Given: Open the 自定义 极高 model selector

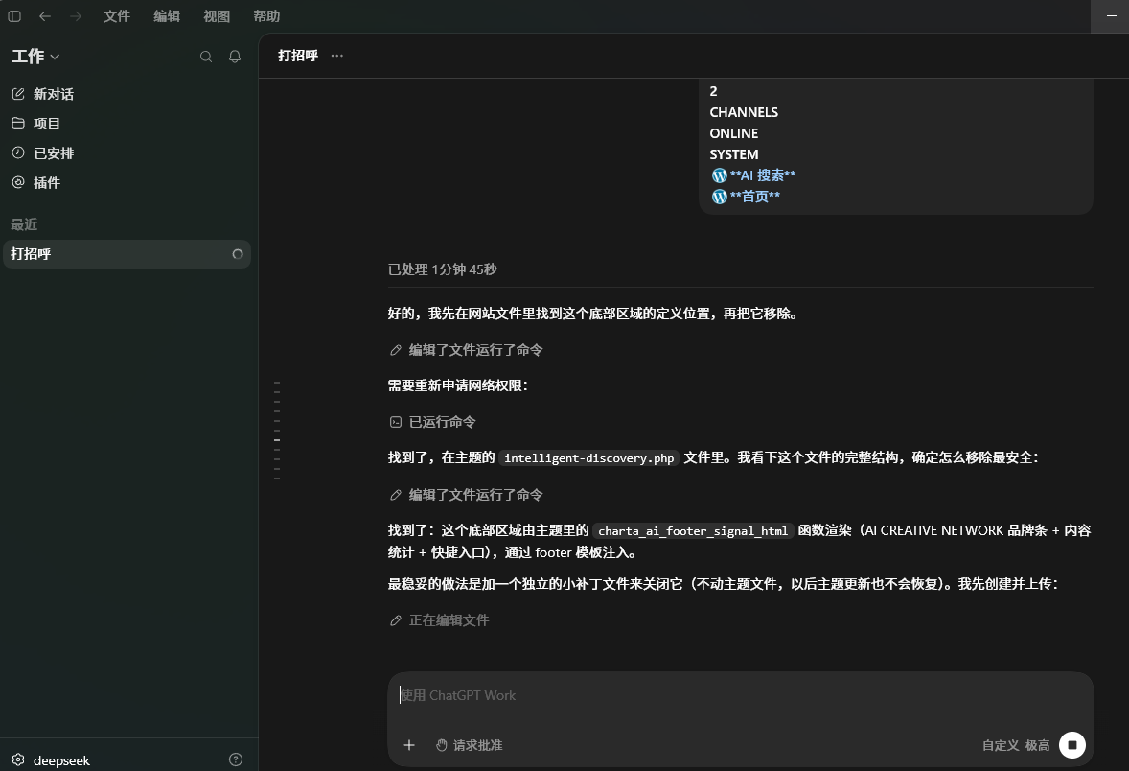Looking at the screenshot, I should (x=1015, y=745).
